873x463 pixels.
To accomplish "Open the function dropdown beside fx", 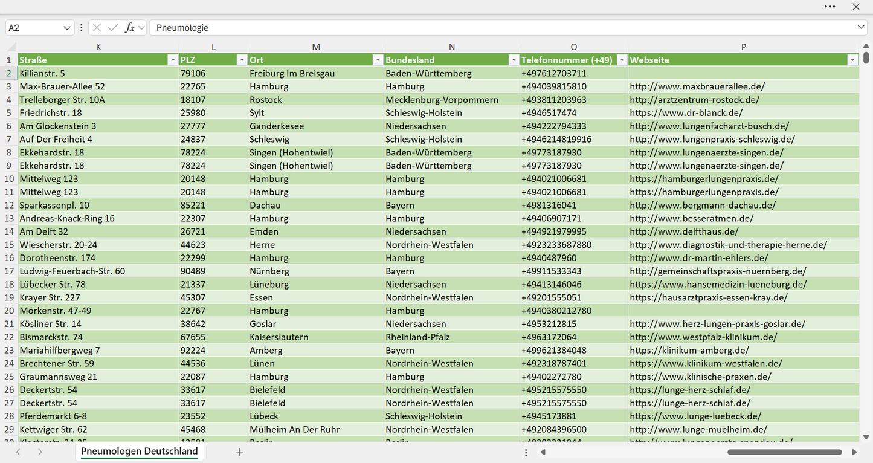I will pyautogui.click(x=141, y=28).
